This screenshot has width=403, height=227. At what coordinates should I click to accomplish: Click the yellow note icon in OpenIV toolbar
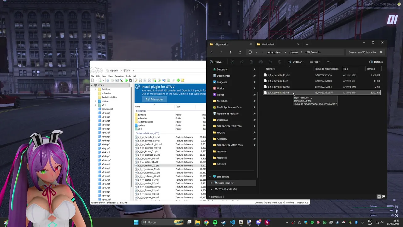pos(183,80)
